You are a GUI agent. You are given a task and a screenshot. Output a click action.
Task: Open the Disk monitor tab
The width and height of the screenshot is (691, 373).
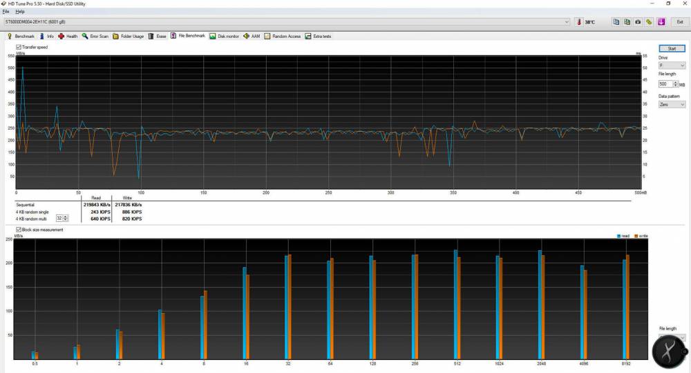pos(224,36)
